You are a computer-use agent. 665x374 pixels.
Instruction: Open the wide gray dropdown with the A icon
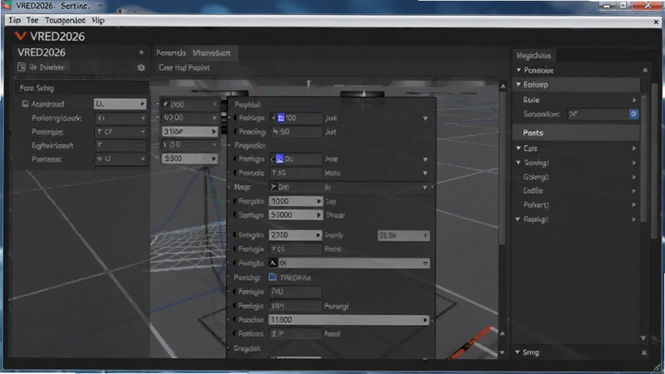(349, 263)
